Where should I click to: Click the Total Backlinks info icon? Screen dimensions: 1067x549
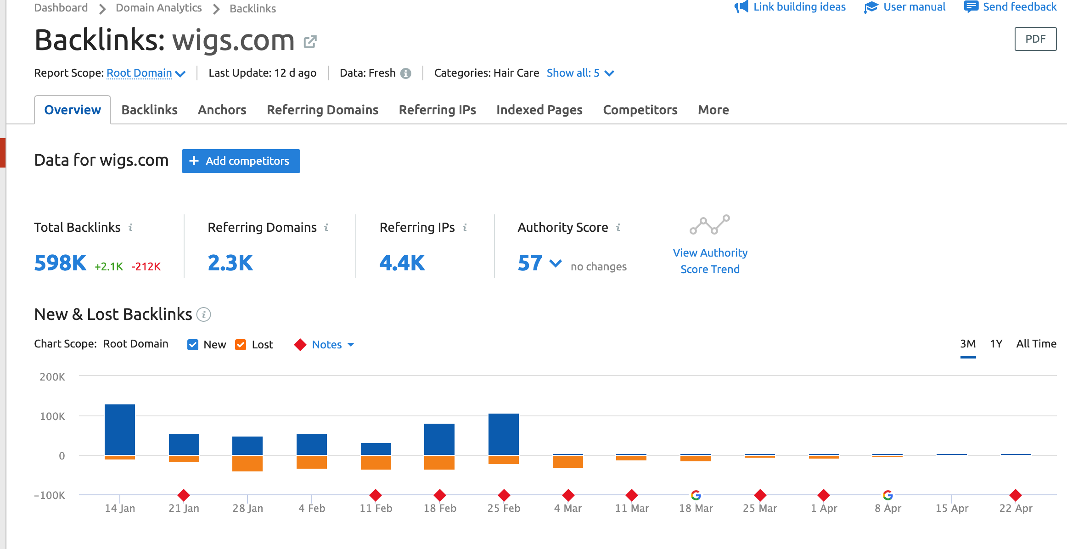pyautogui.click(x=130, y=227)
